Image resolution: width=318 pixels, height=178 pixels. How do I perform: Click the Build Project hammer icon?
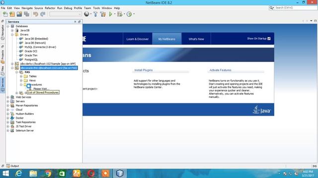coord(95,14)
